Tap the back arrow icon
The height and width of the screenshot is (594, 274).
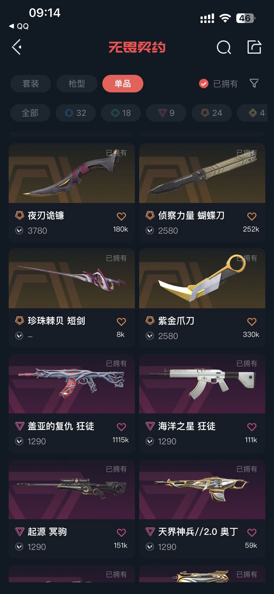(x=17, y=47)
